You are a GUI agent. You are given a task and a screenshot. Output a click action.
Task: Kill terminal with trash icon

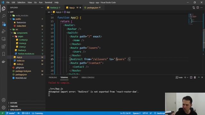pyautogui.click(x=195, y=77)
